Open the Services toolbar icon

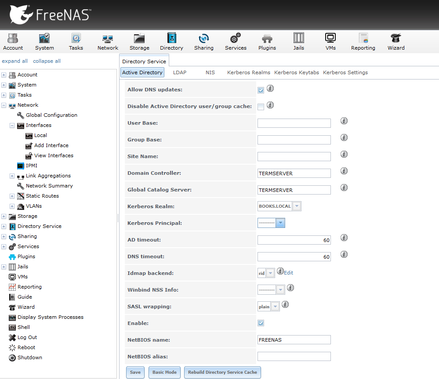point(236,42)
